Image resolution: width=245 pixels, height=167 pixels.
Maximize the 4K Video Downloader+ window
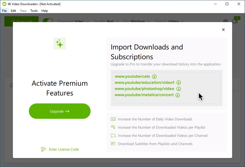[x=227, y=4]
